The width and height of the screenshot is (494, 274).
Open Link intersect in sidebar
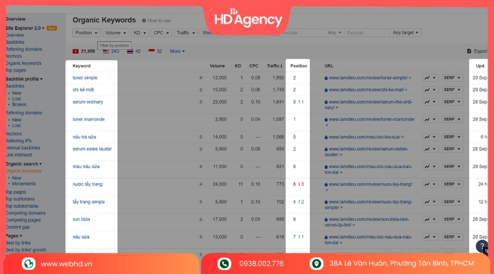(19, 155)
